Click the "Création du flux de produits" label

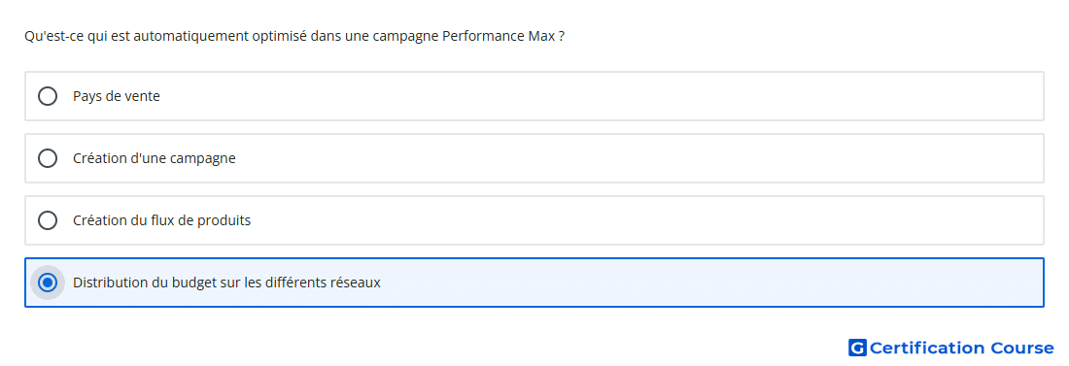[161, 220]
